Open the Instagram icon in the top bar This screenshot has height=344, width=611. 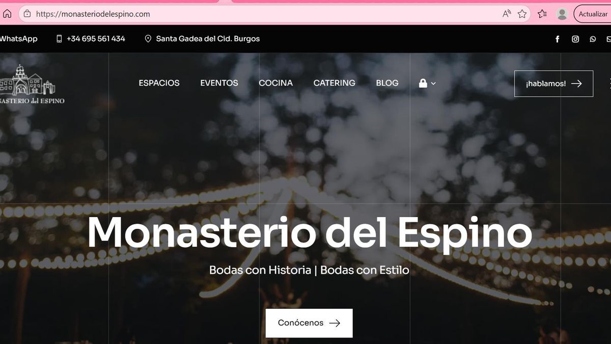(x=575, y=38)
